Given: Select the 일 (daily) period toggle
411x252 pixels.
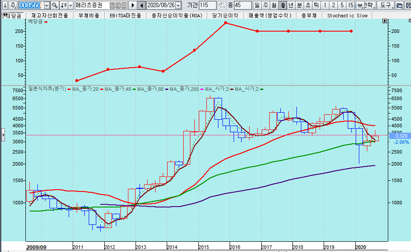Looking at the screenshot, I should pyautogui.click(x=257, y=5).
